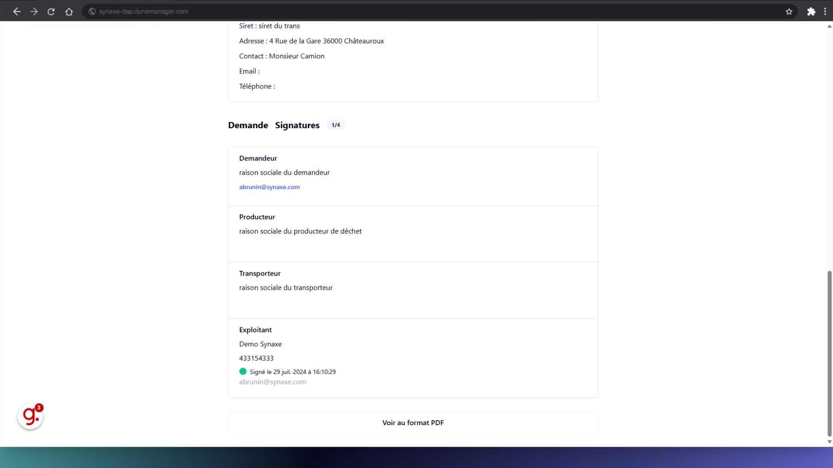The width and height of the screenshot is (833, 468).
Task: Click the Exploitant greyed abrunin@synaxe.com email
Action: (272, 382)
